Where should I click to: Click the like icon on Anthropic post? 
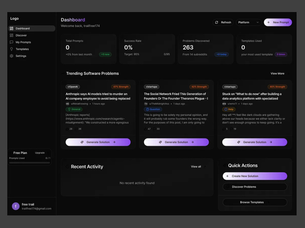click(x=67, y=129)
